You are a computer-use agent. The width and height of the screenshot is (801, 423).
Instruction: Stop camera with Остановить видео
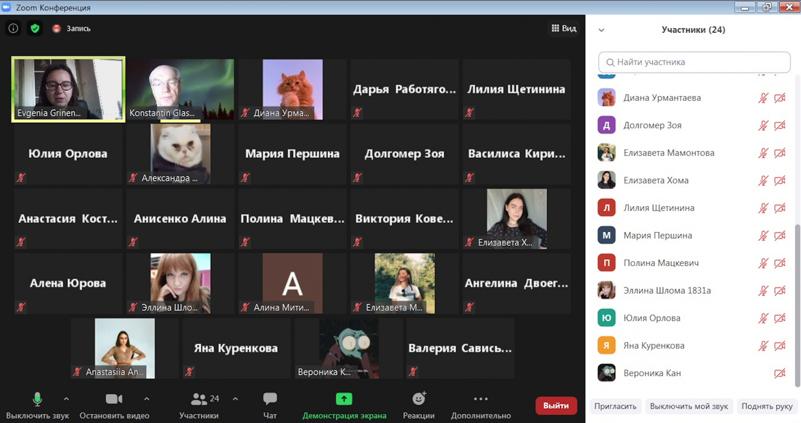tap(114, 405)
